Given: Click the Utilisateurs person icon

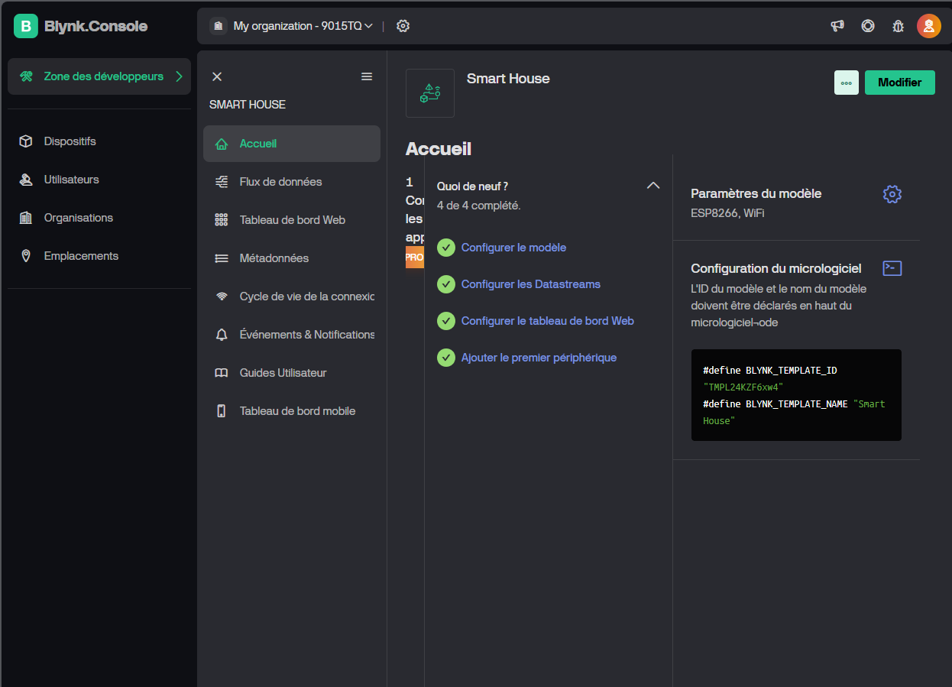Looking at the screenshot, I should point(26,180).
